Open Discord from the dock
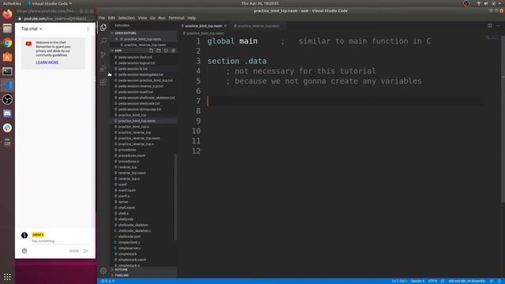Screen dimensions: 505x284 coord(7,114)
